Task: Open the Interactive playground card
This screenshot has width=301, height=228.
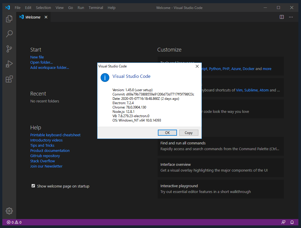Action: (221, 189)
